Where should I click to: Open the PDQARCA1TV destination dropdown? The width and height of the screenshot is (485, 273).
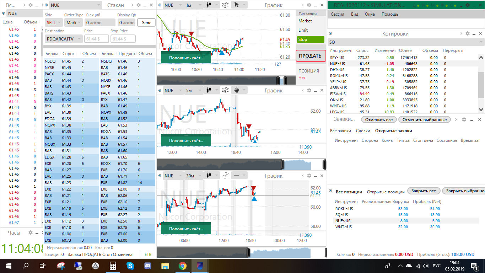(64, 39)
